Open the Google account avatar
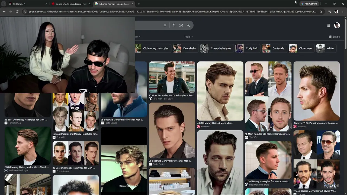347x195 pixels. click(x=337, y=25)
